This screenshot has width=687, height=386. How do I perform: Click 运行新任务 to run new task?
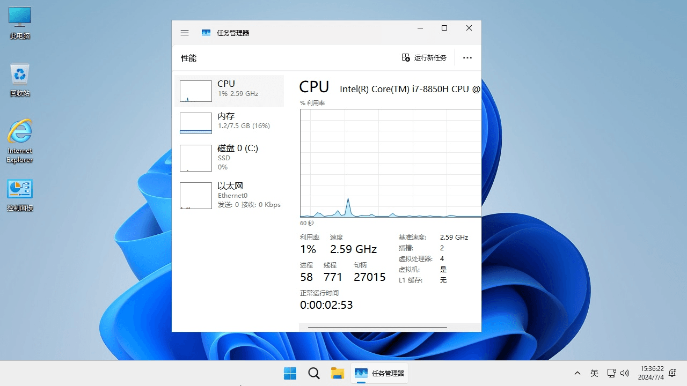click(424, 57)
